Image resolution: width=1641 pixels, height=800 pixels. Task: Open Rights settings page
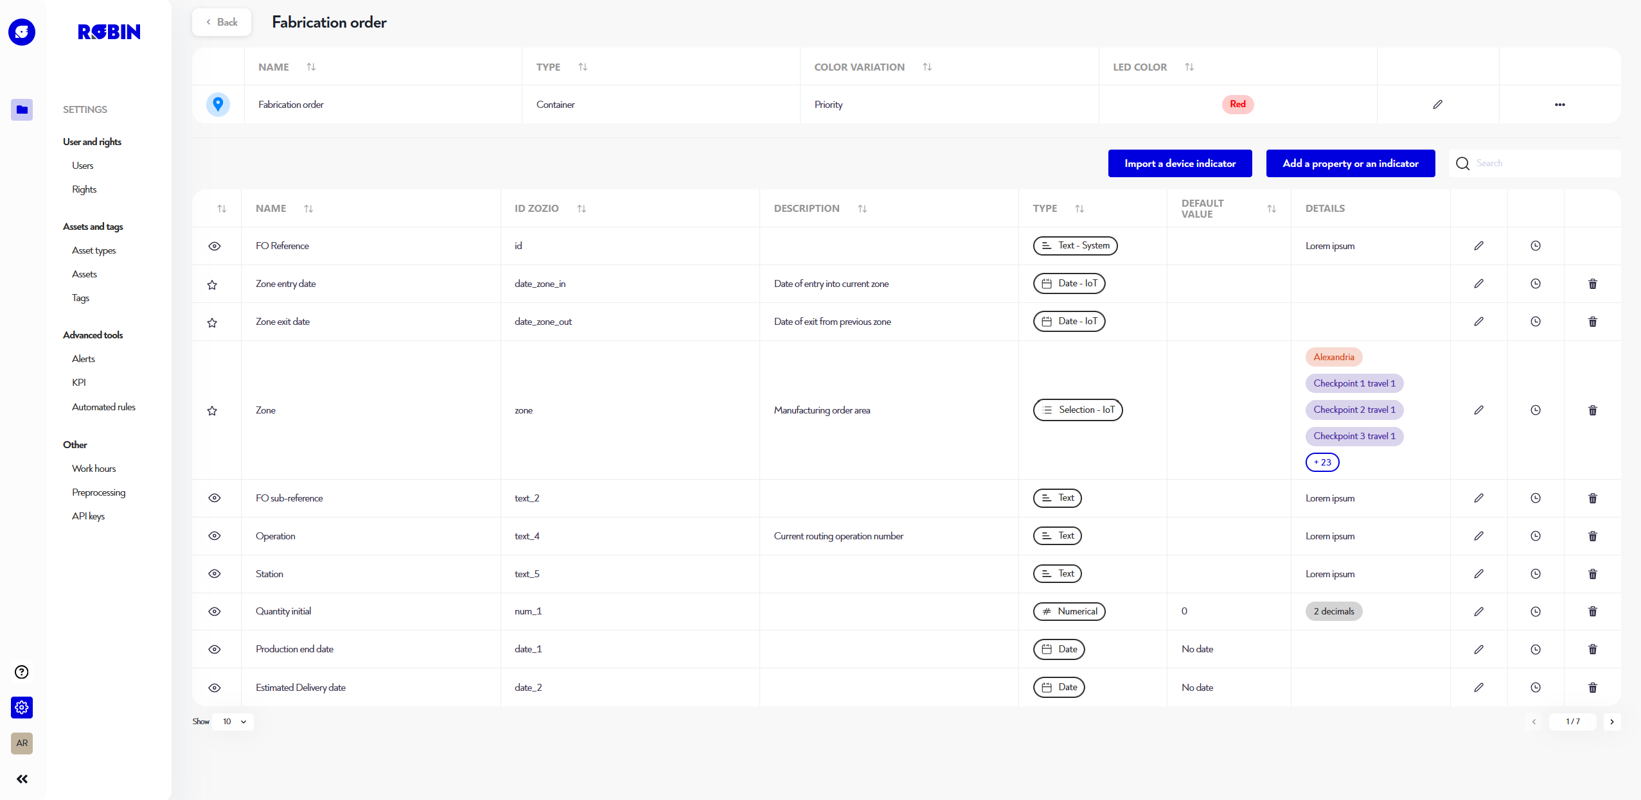(84, 189)
